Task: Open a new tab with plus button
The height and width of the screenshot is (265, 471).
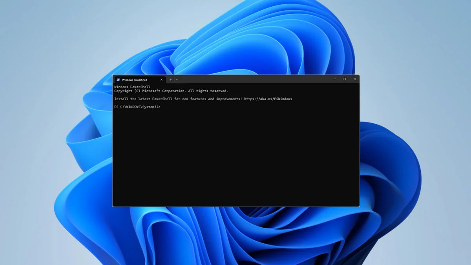Action: (171, 80)
